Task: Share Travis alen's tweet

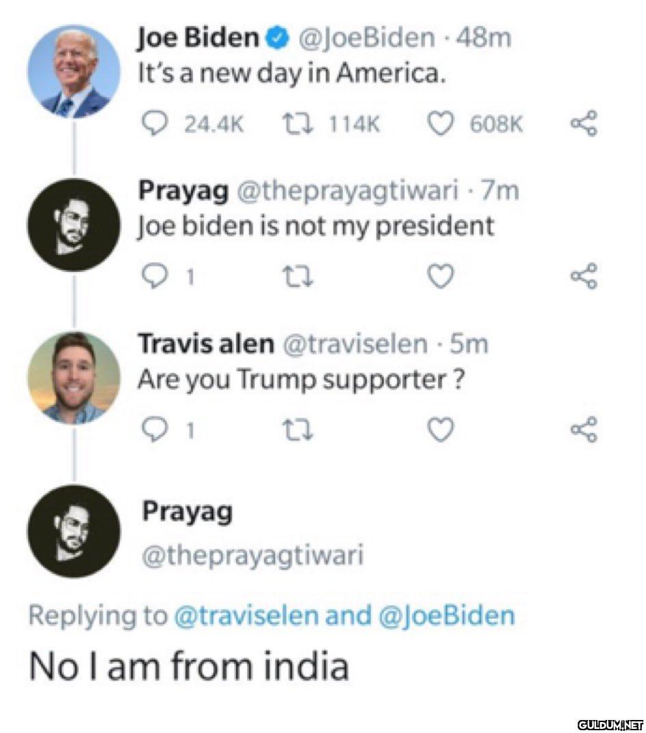Action: 584,429
